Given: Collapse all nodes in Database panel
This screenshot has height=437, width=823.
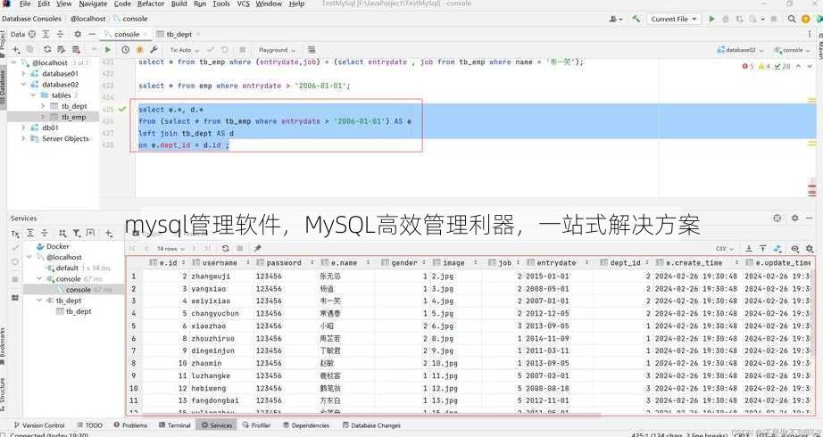Looking at the screenshot, I should pyautogui.click(x=60, y=34).
